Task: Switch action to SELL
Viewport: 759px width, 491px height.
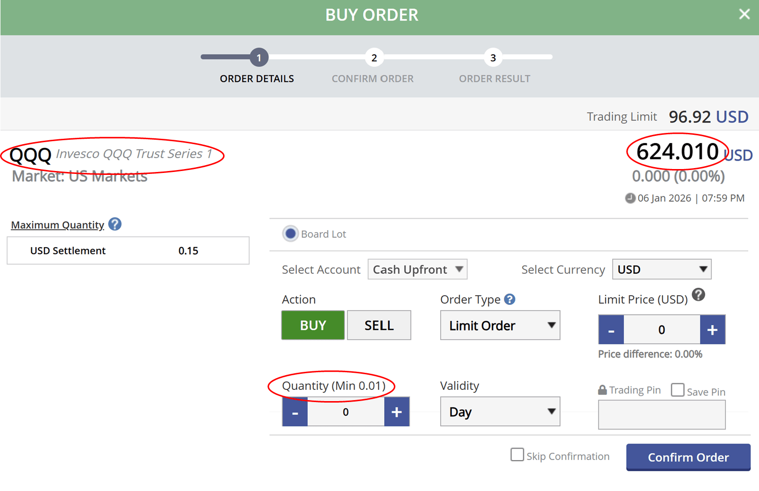Action: 379,325
